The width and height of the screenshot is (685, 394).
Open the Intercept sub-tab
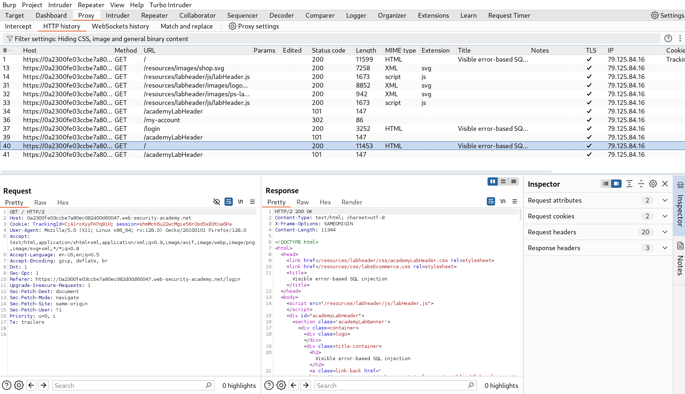18,26
